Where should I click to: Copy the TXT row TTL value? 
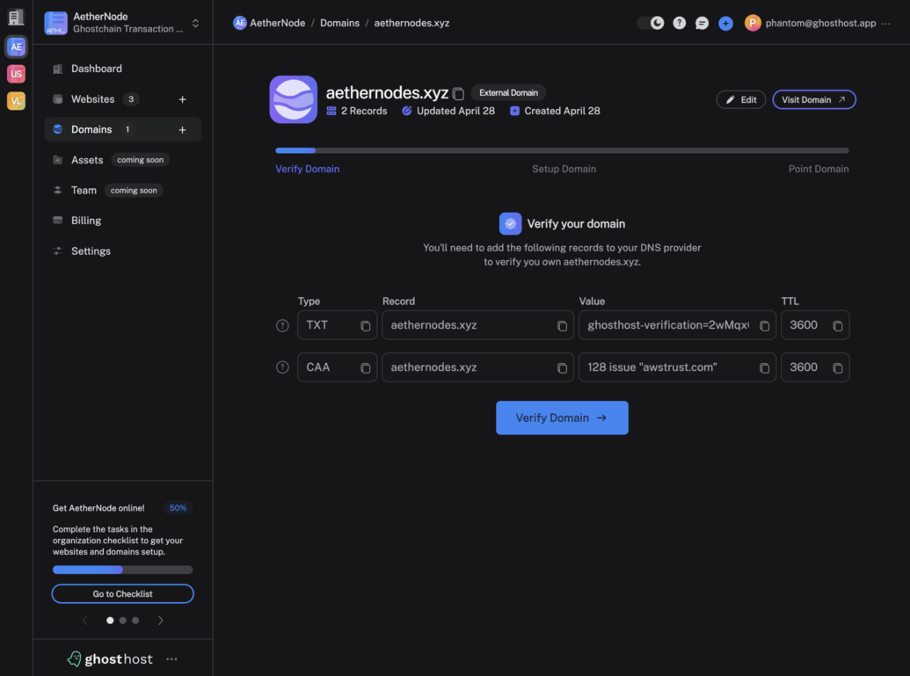[x=837, y=326]
